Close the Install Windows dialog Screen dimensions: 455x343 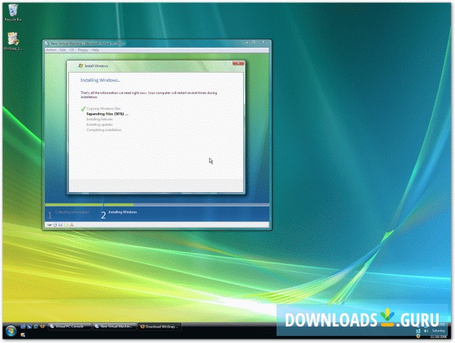point(238,63)
